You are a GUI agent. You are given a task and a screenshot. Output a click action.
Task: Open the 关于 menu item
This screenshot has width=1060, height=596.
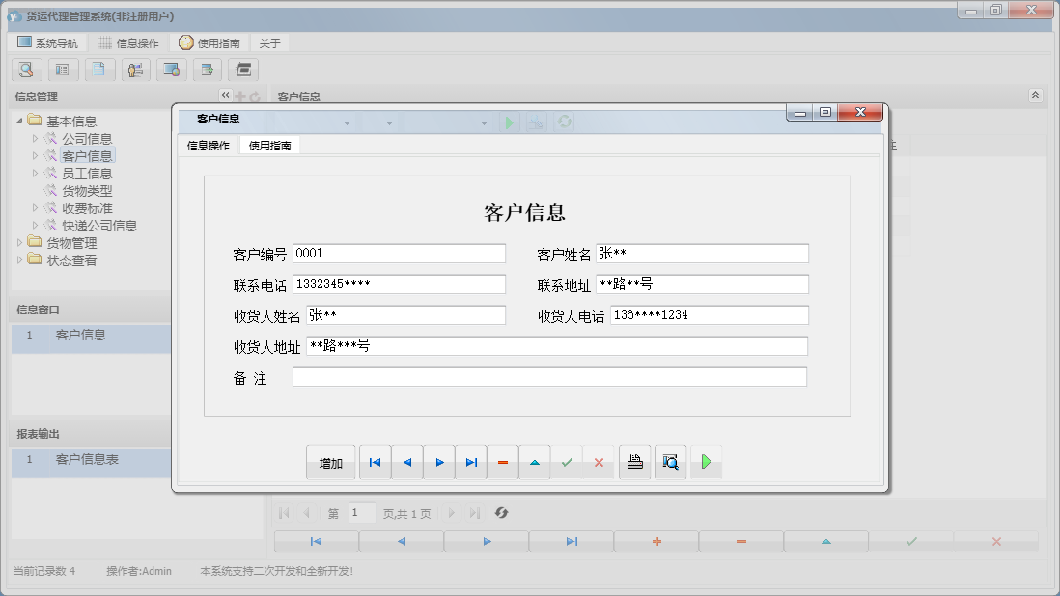click(269, 43)
